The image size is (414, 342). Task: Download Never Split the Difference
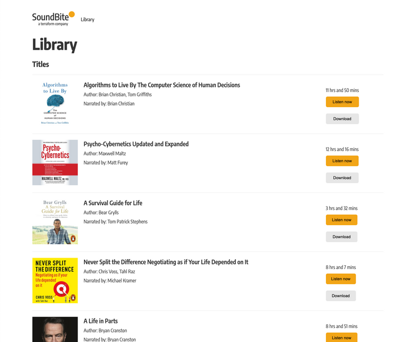[341, 296]
